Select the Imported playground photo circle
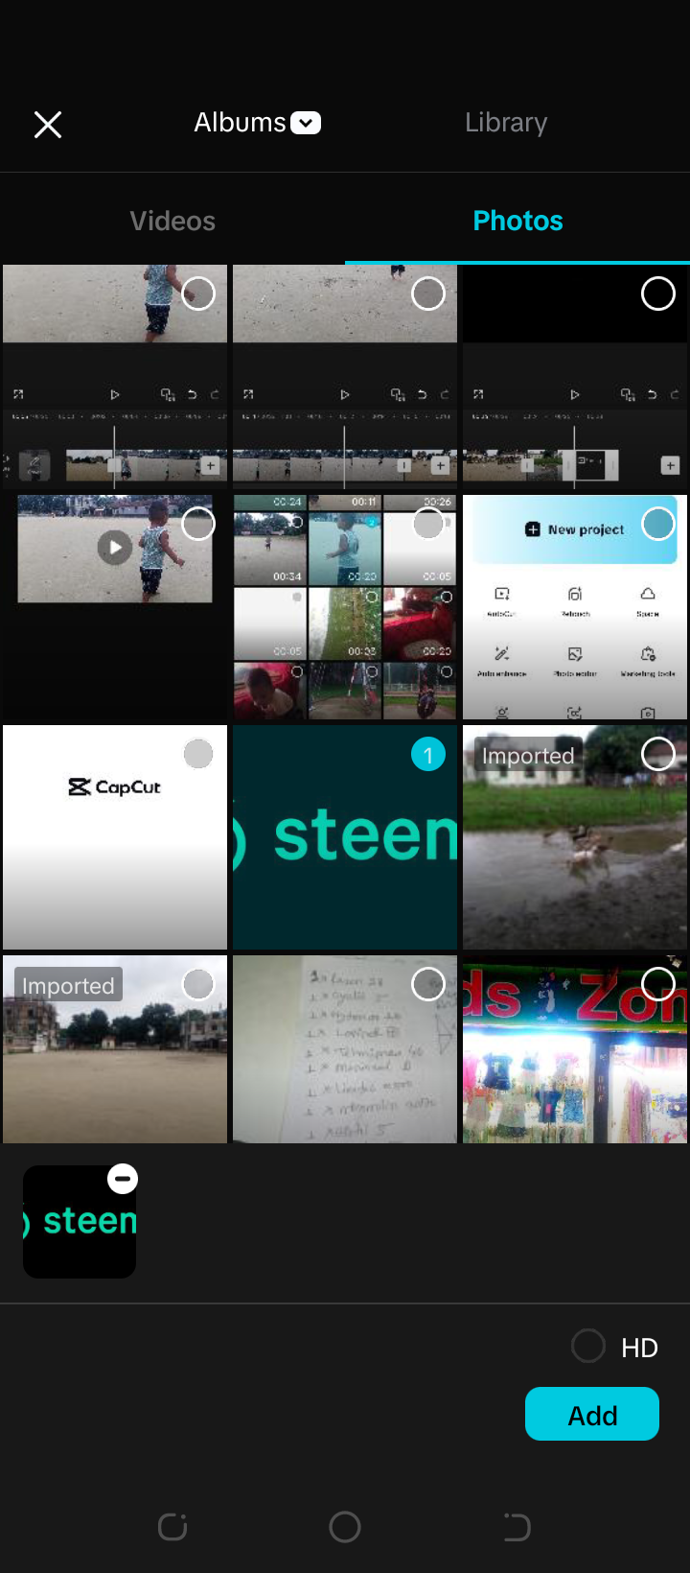 [x=198, y=984]
